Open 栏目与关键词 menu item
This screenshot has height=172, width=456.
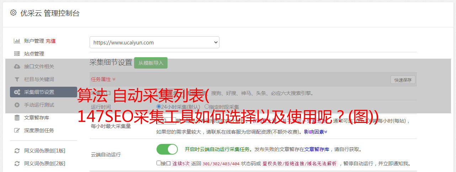tap(39, 79)
